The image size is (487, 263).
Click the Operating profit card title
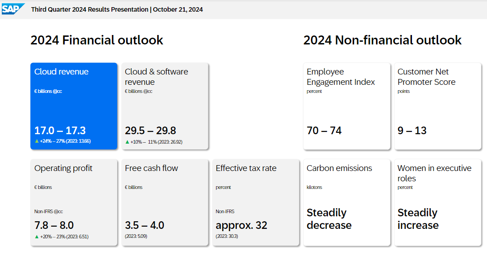(x=63, y=168)
